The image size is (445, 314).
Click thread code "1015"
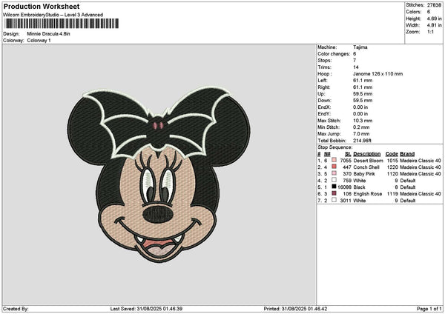(x=392, y=161)
